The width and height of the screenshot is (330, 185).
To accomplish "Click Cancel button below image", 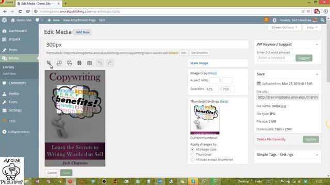I will 52,173.
